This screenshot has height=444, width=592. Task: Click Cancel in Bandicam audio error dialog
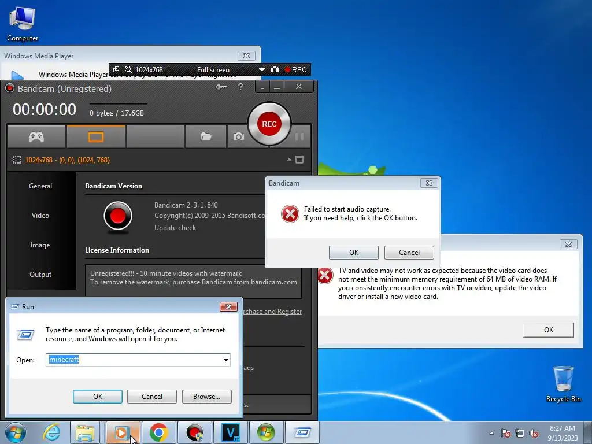point(409,253)
